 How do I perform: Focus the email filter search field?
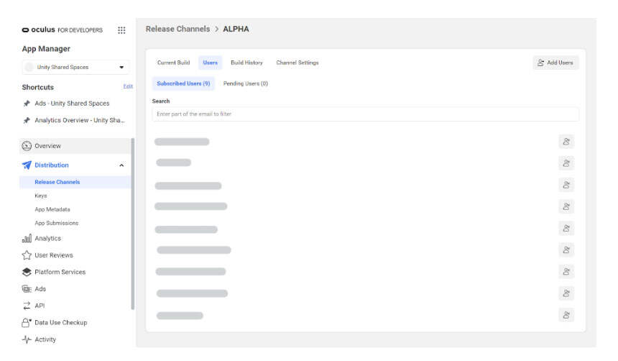(365, 114)
